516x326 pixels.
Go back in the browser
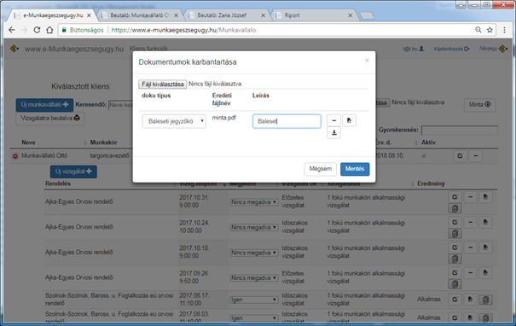pyautogui.click(x=12, y=30)
